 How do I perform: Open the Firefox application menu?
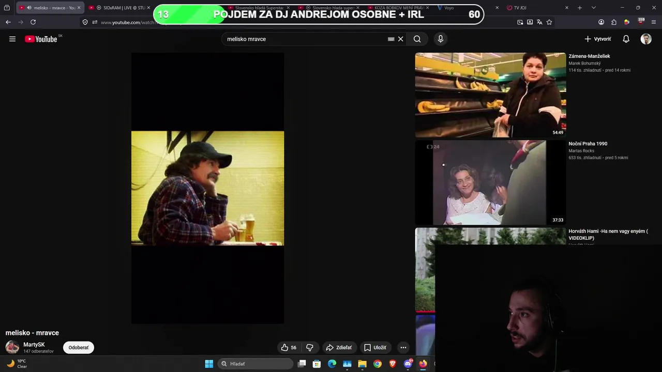pos(654,22)
